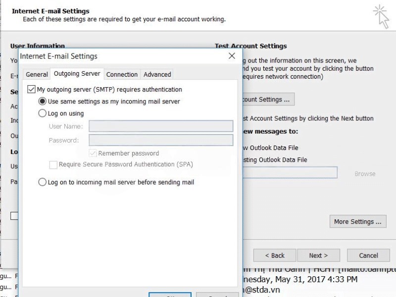Toggle SMTP requires authentication checkbox
Screen dimensions: 396x297
(x=31, y=90)
